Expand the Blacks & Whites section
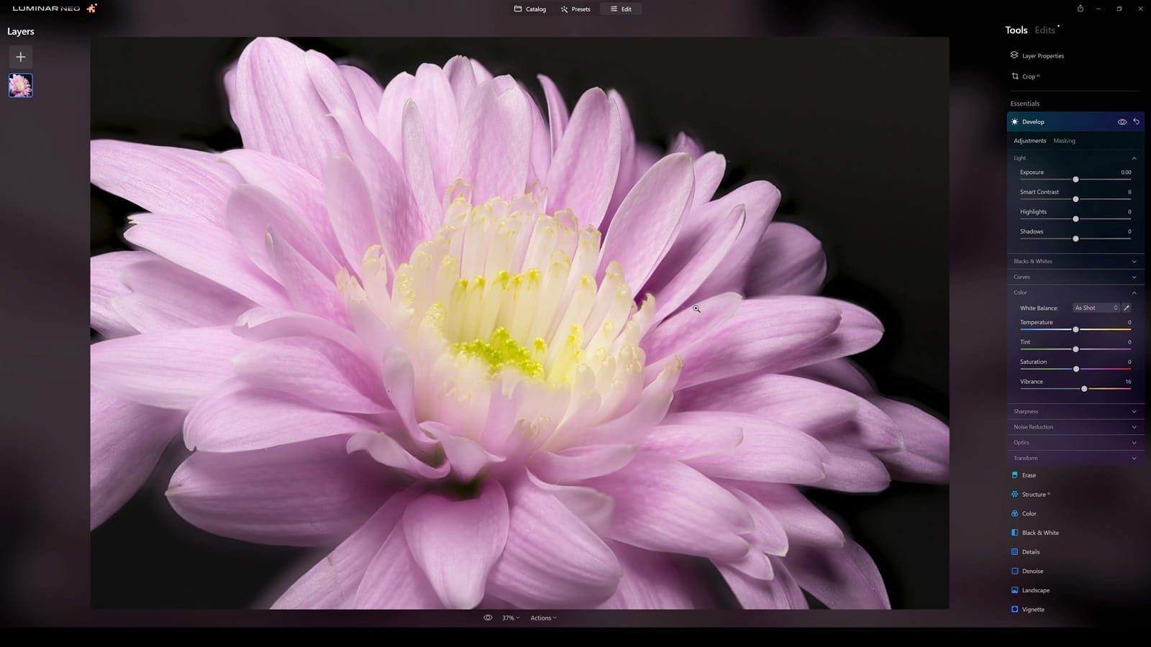The image size is (1151, 647). pyautogui.click(x=1075, y=261)
